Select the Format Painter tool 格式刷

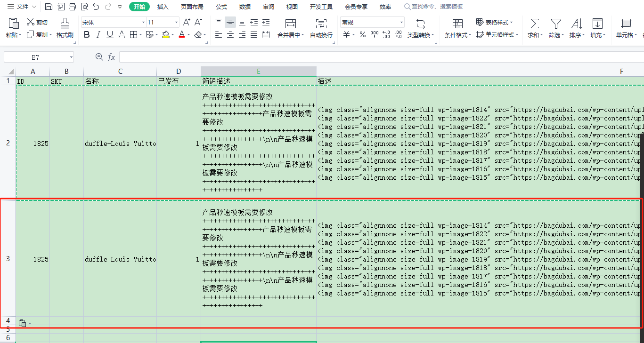point(65,28)
